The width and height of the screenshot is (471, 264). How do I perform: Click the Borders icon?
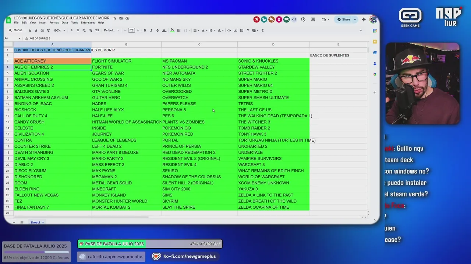(179, 30)
